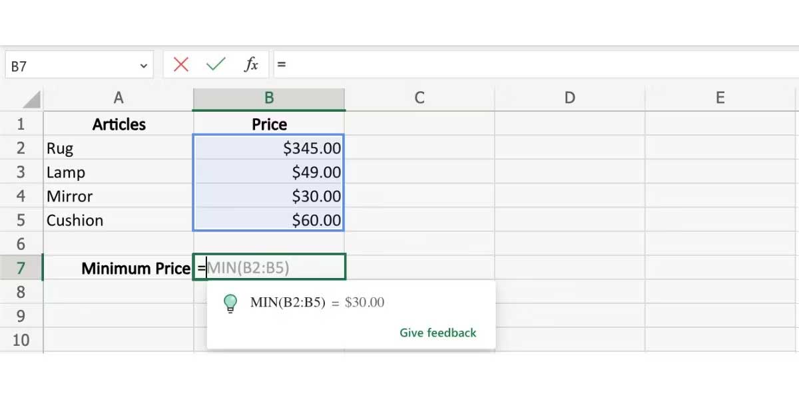Select the cell containing Rug

[118, 148]
